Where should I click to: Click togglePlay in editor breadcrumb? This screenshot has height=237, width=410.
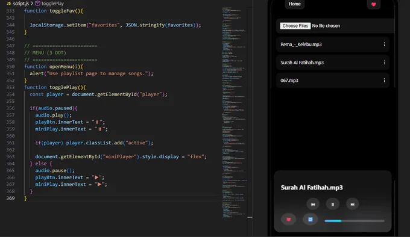(52, 4)
